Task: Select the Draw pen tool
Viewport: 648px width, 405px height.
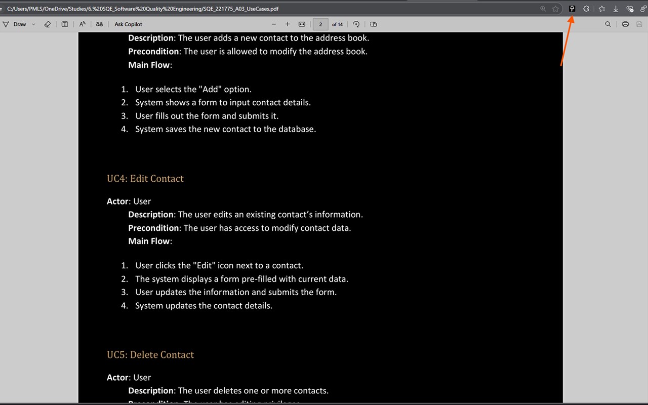Action: (x=15, y=24)
